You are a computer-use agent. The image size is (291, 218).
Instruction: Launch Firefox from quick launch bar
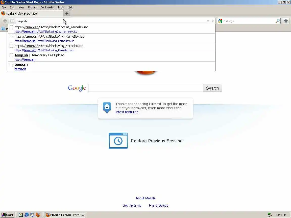click(38, 215)
